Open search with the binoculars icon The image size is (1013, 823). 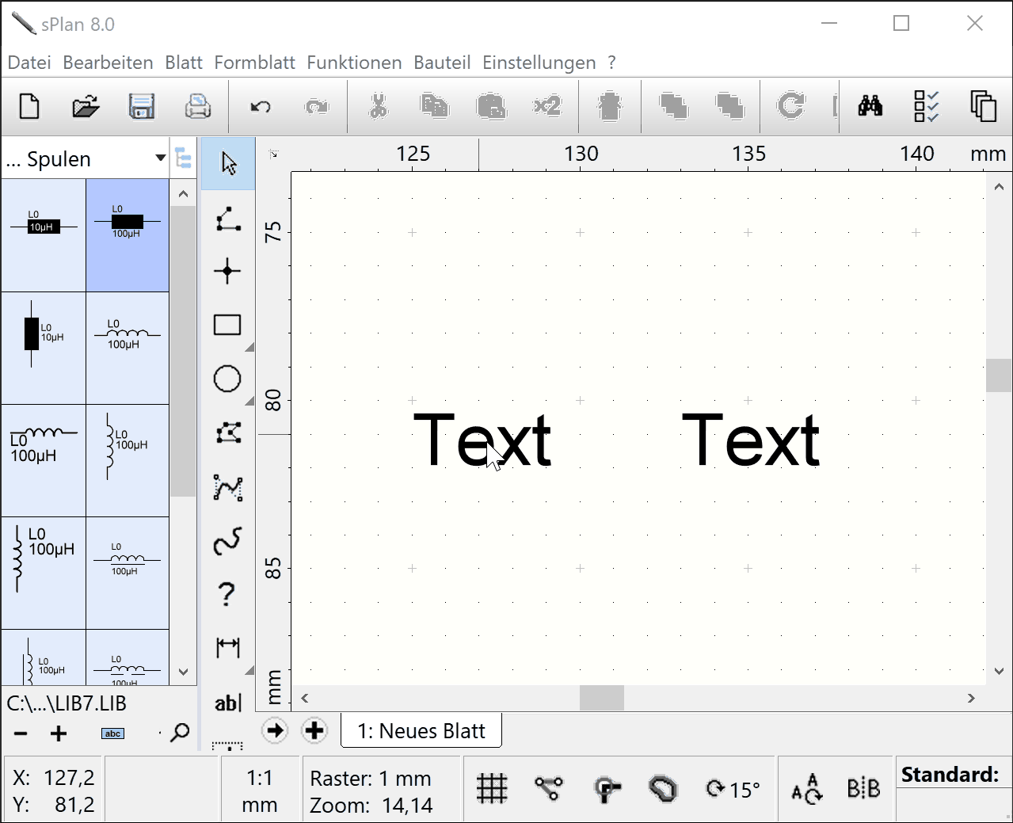pyautogui.click(x=870, y=106)
